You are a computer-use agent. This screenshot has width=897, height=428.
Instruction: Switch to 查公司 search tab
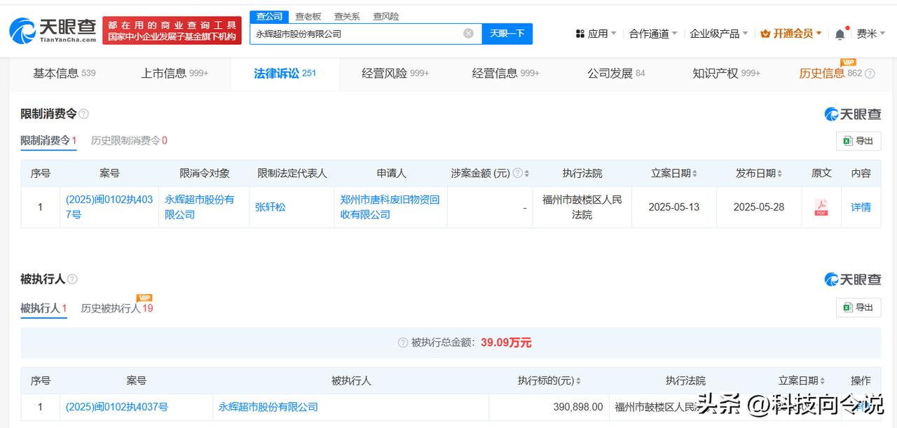click(x=269, y=16)
